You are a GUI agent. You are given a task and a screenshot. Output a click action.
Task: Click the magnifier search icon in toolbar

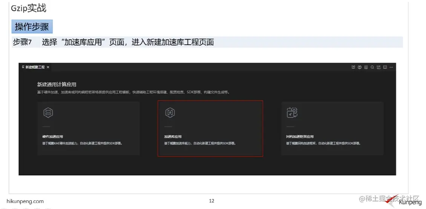[x=372, y=67]
